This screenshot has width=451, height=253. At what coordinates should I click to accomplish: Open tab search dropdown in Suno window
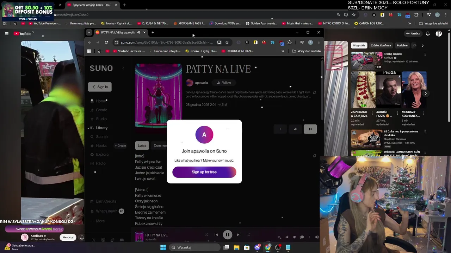click(x=89, y=32)
